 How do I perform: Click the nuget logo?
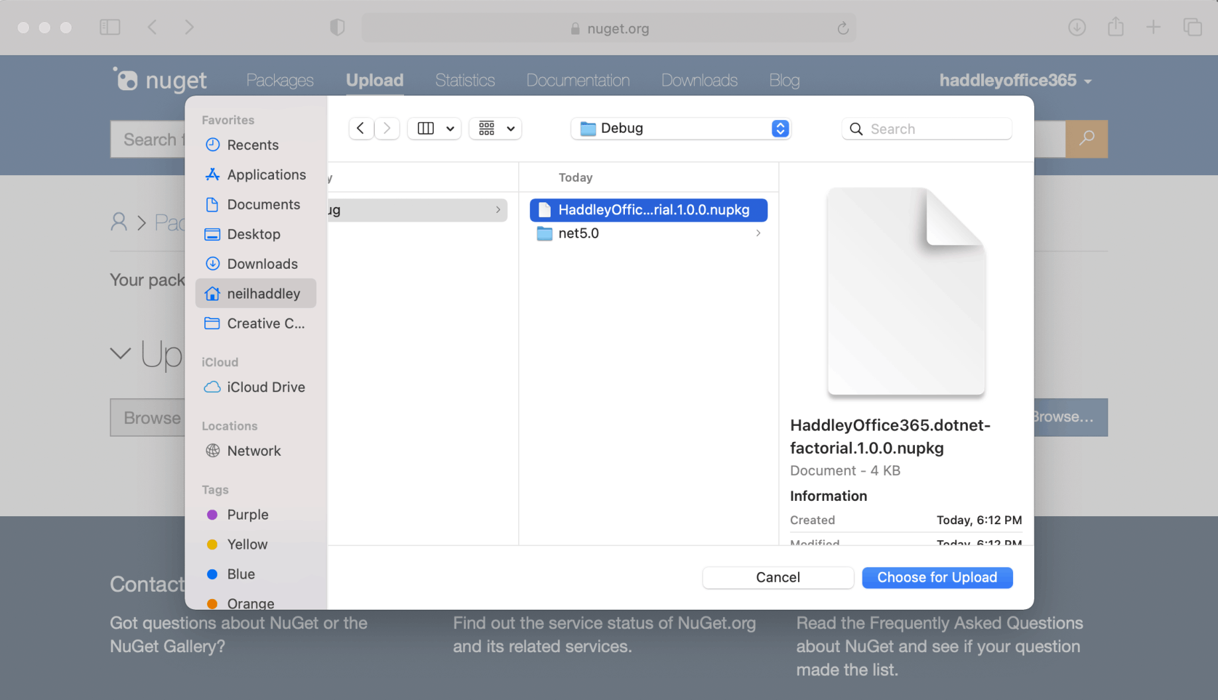point(160,80)
